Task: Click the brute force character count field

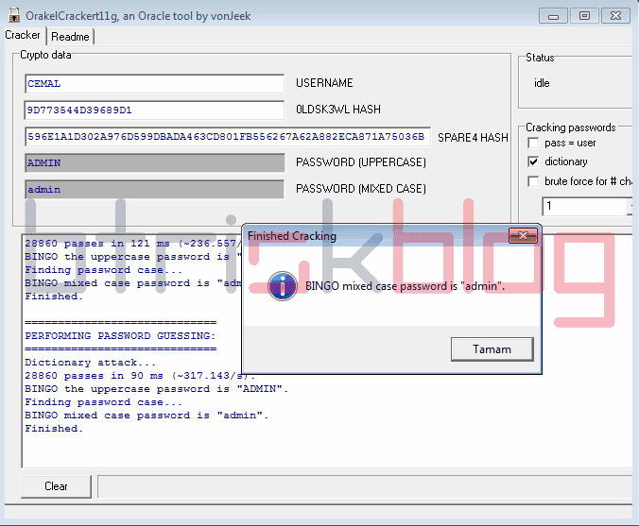Action: [x=585, y=206]
